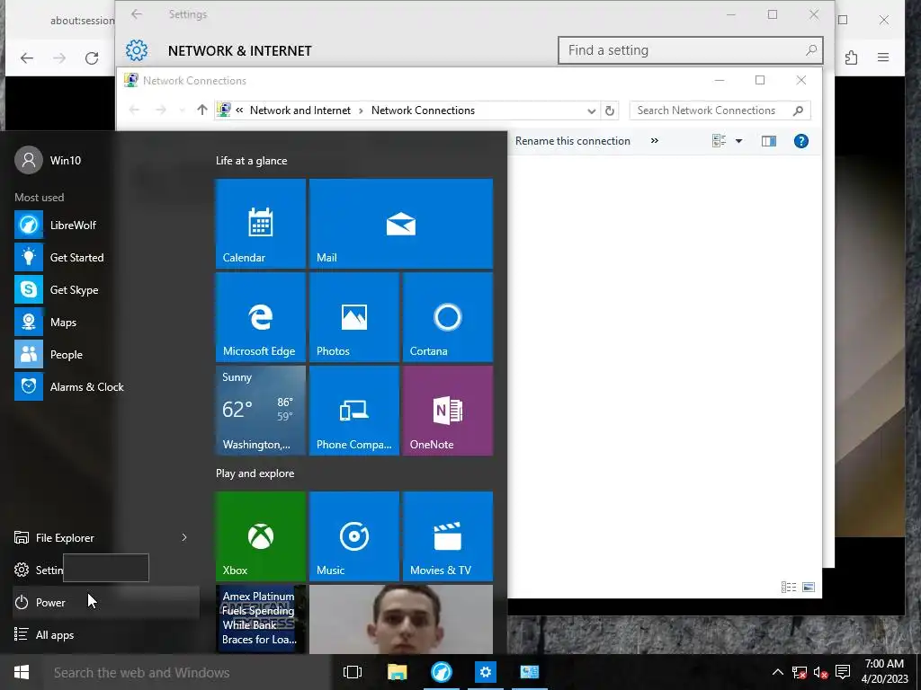Open browser extensions puzzle icon

click(851, 57)
